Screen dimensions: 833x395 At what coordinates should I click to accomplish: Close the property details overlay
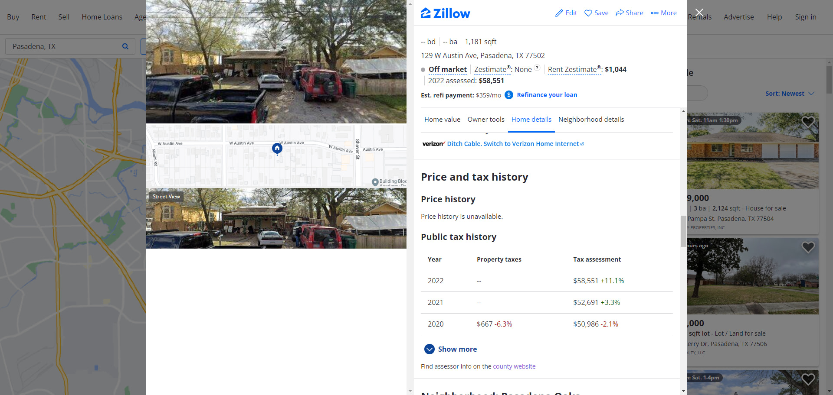coord(699,13)
